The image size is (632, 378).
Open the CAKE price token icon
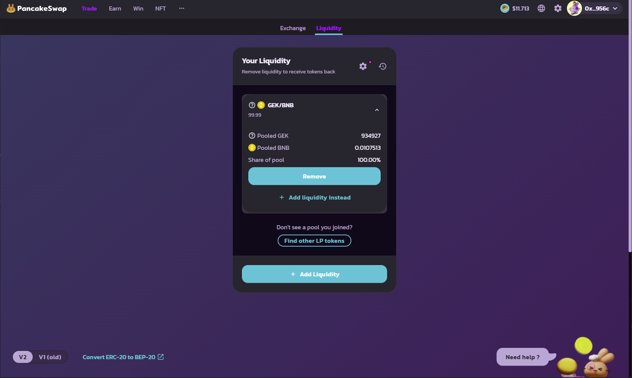tap(504, 8)
